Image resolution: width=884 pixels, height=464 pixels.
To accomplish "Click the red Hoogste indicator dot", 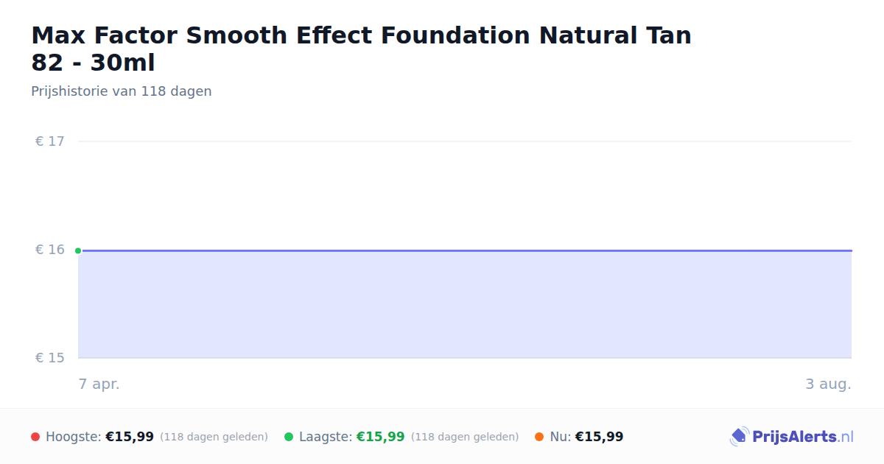I will 35,437.
